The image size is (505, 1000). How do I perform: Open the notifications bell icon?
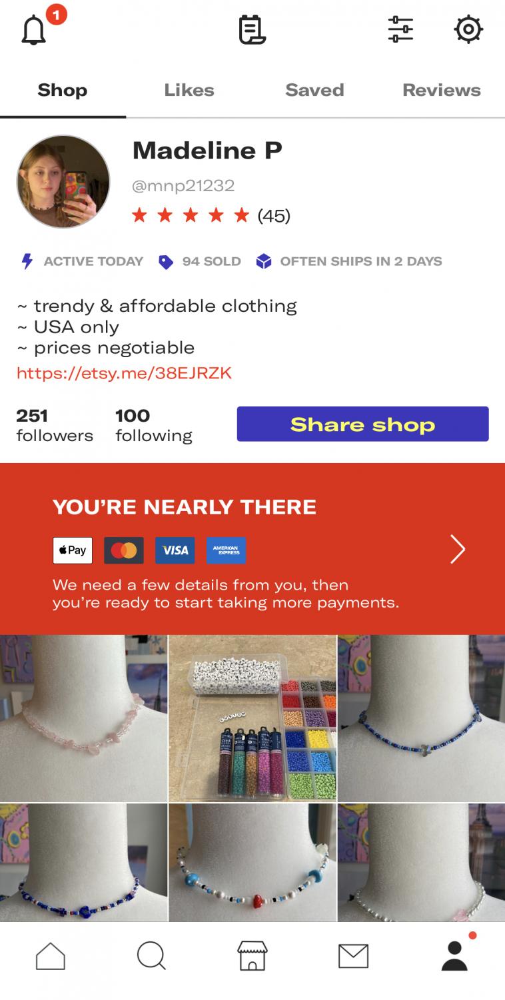pos(34,30)
